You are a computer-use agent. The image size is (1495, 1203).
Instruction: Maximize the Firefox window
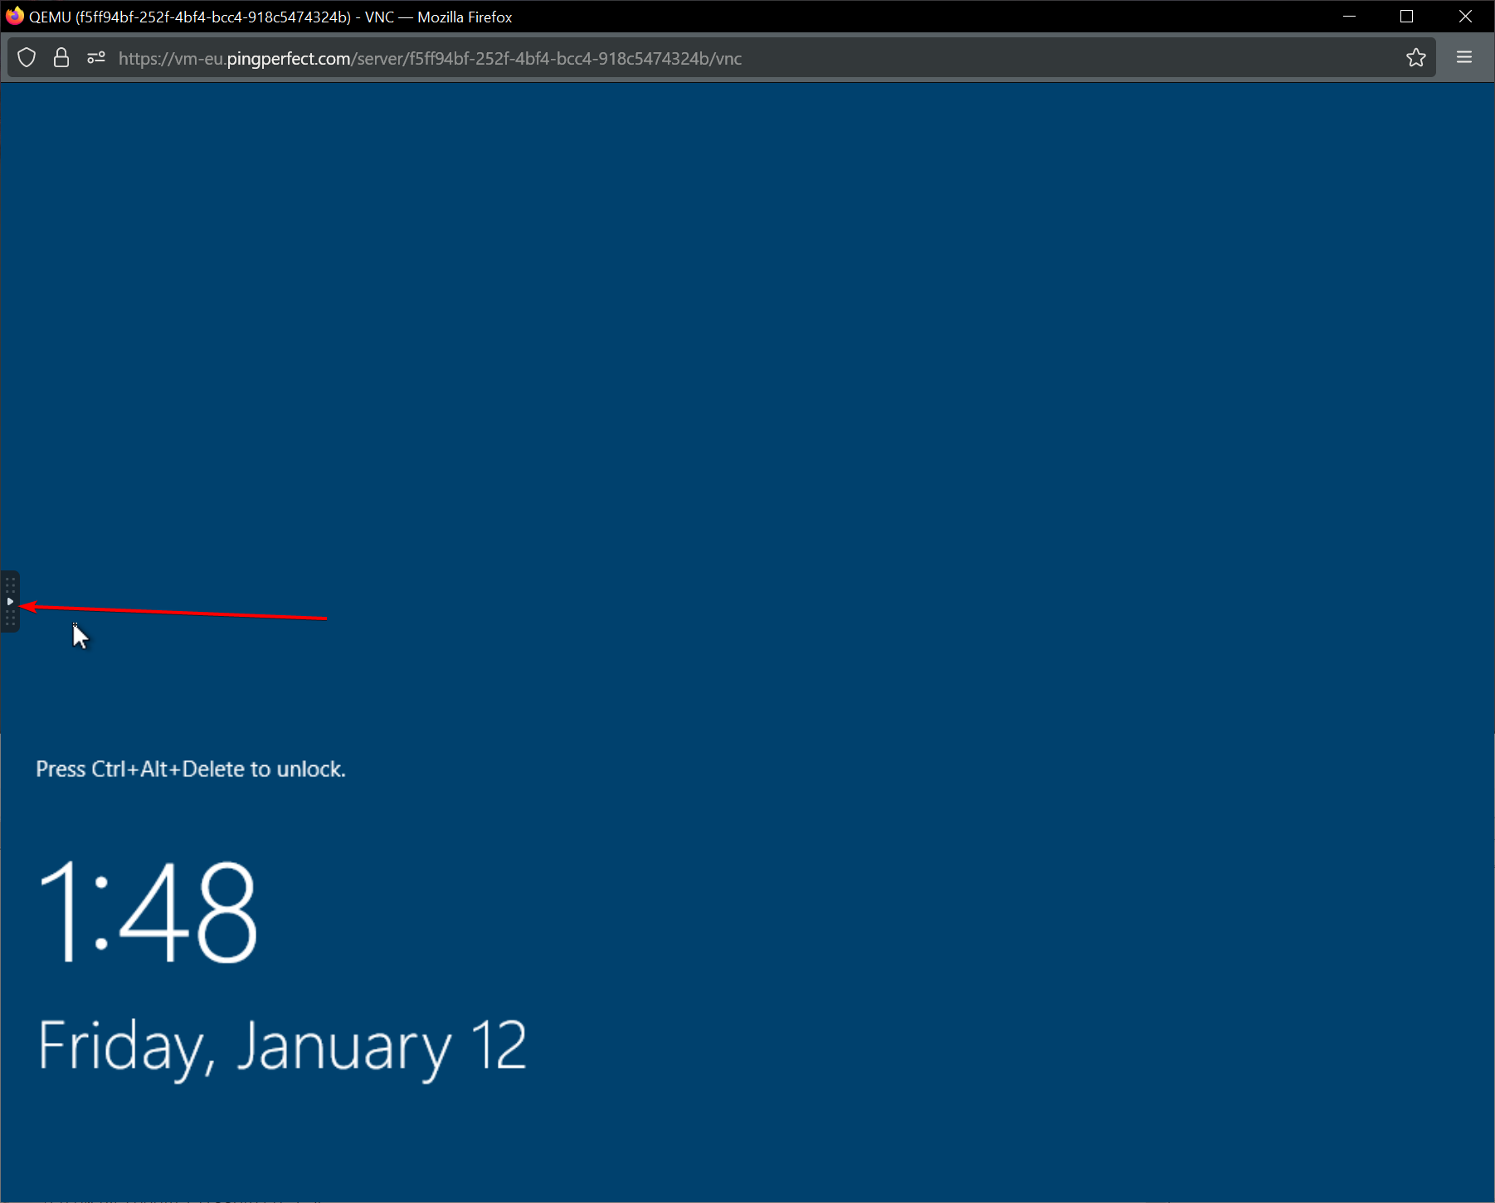point(1406,17)
